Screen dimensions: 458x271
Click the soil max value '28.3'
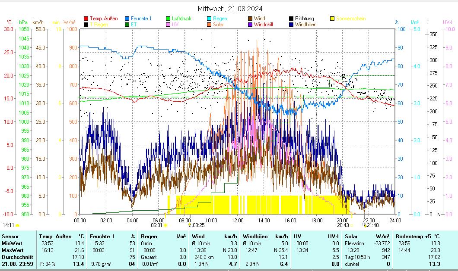[x=435, y=250]
